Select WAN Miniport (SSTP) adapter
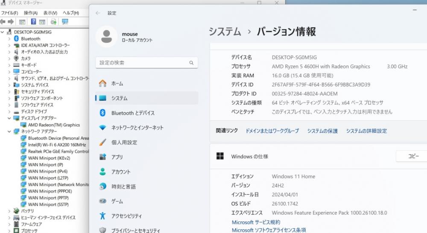427x233 pixels. coord(48,204)
